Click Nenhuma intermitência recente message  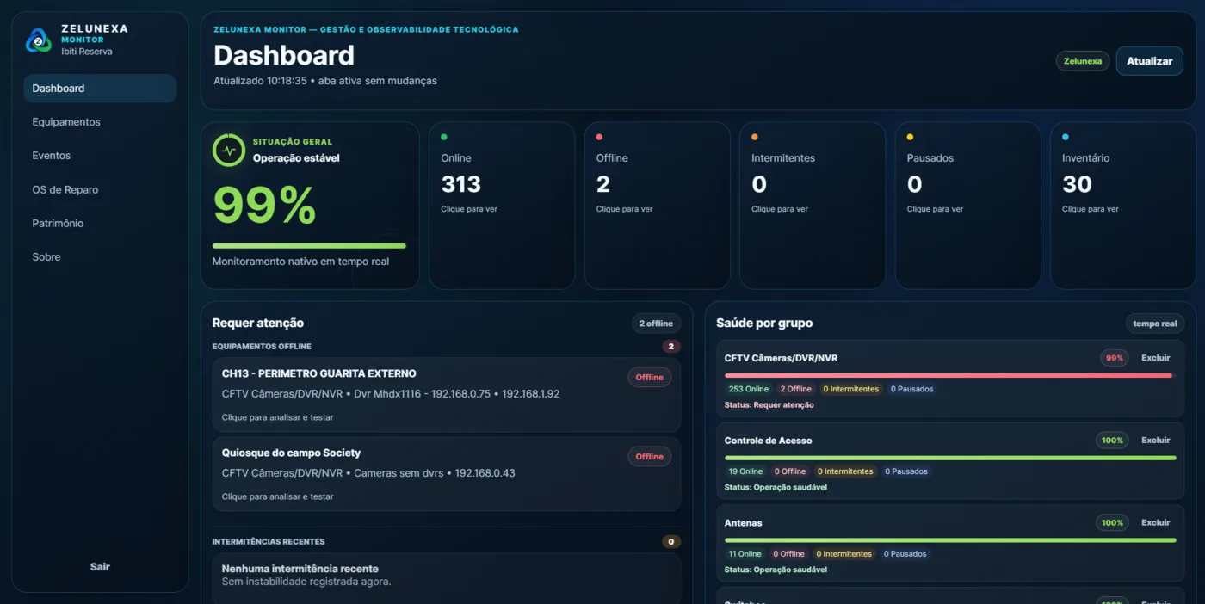tap(300, 569)
